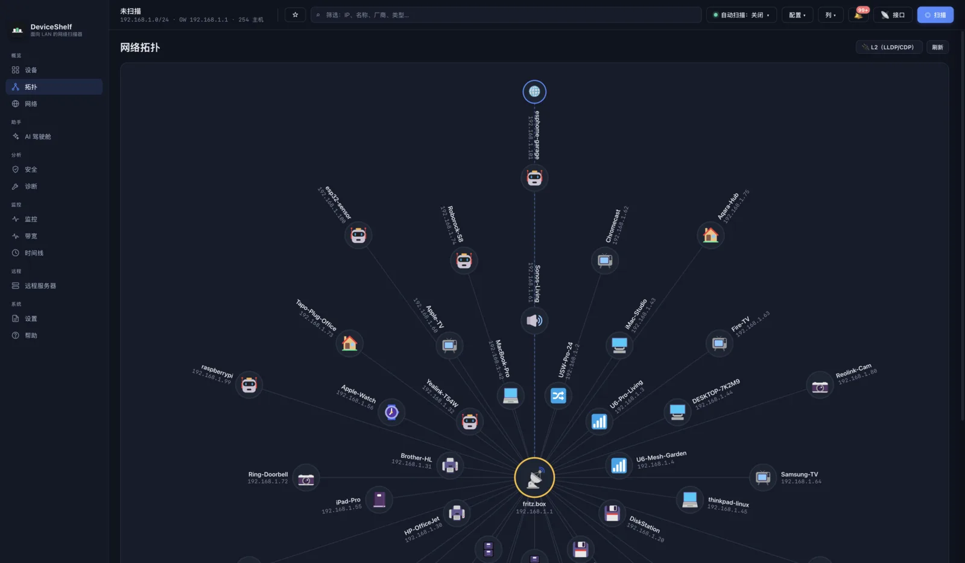This screenshot has height=563, width=965.
Task: Select 拓扑 topology in sidebar
Action: coord(54,87)
